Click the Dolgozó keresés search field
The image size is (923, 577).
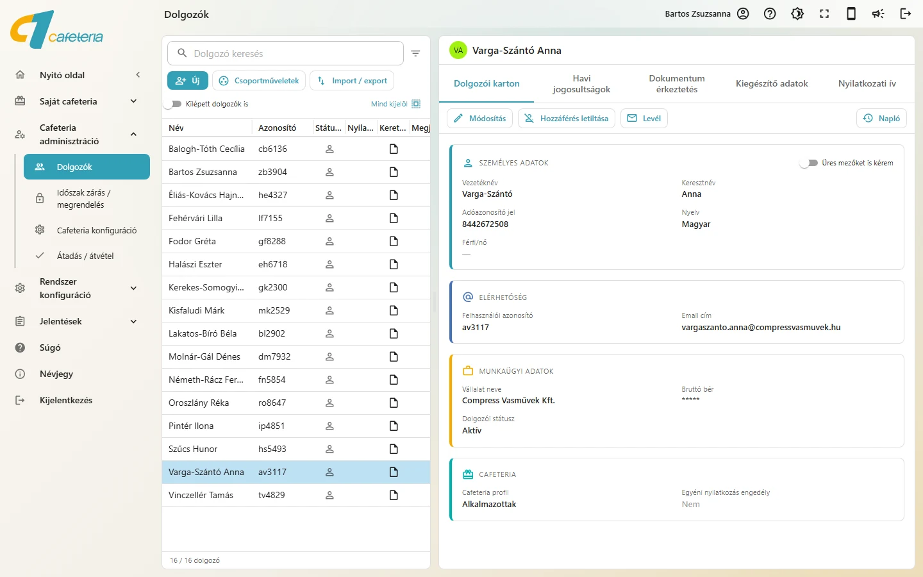coord(285,53)
